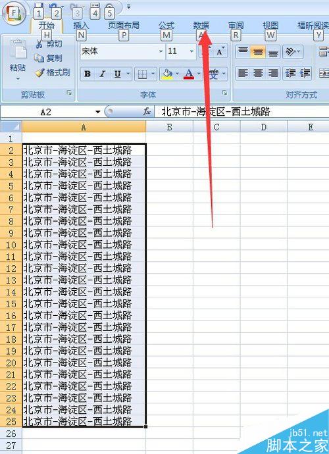The width and height of the screenshot is (329, 454).
Task: Open the text orientation options
Action: click(x=293, y=52)
